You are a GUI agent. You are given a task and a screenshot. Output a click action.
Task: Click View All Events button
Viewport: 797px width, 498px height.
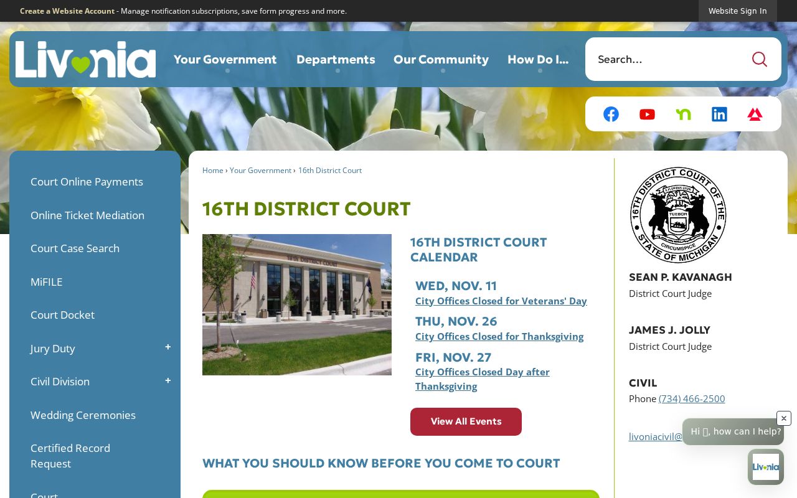(x=466, y=421)
